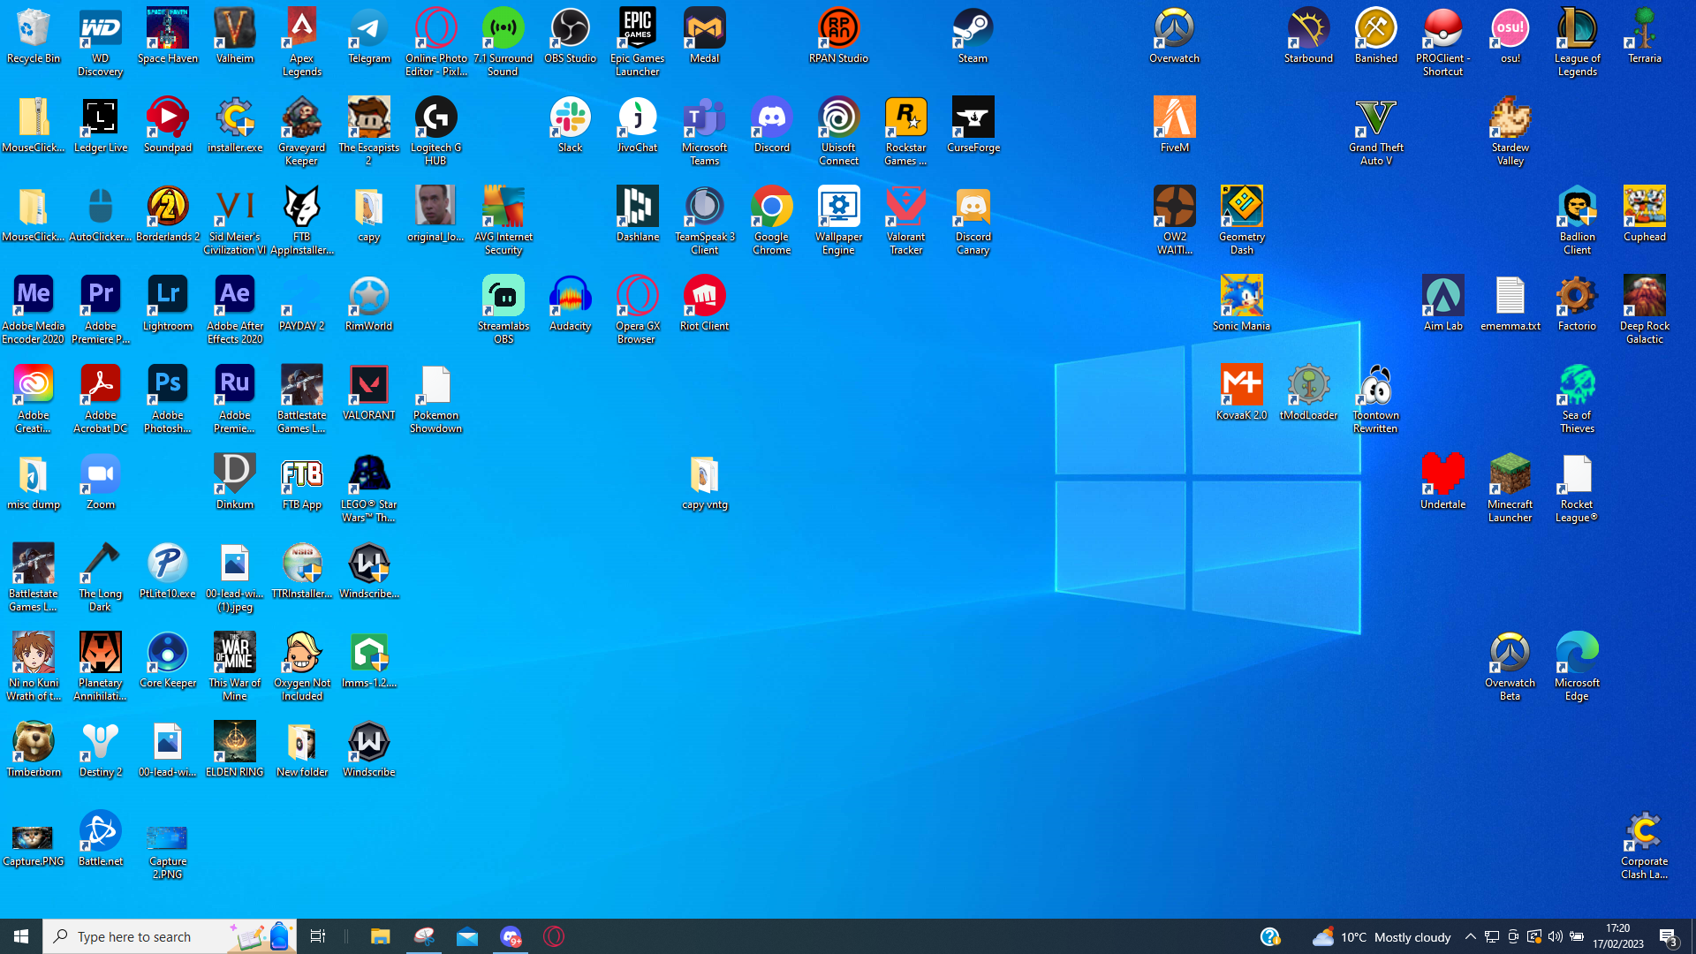Select the Capture.PNG image file
This screenshot has height=954, width=1696.
[33, 838]
